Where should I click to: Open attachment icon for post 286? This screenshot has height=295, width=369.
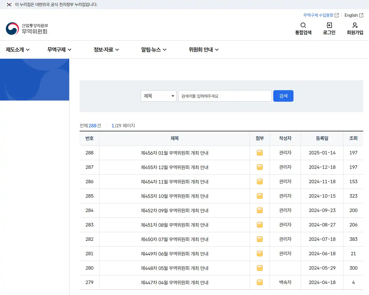260,181
